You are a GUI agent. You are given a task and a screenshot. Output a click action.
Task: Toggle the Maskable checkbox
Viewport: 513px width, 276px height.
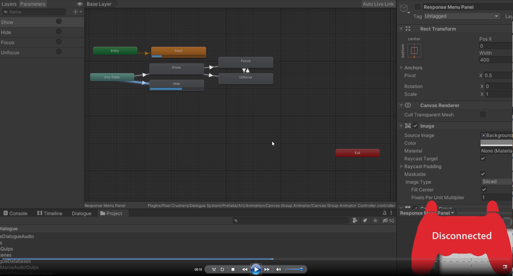point(483,174)
